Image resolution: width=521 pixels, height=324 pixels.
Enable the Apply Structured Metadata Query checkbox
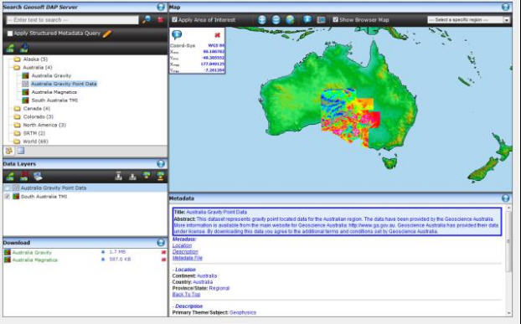pyautogui.click(x=10, y=33)
